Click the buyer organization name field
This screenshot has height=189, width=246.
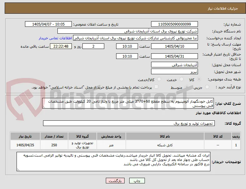pos(128,31)
